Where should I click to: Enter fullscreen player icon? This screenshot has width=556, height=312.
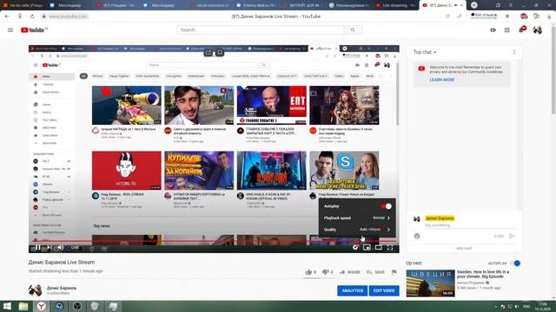390,248
